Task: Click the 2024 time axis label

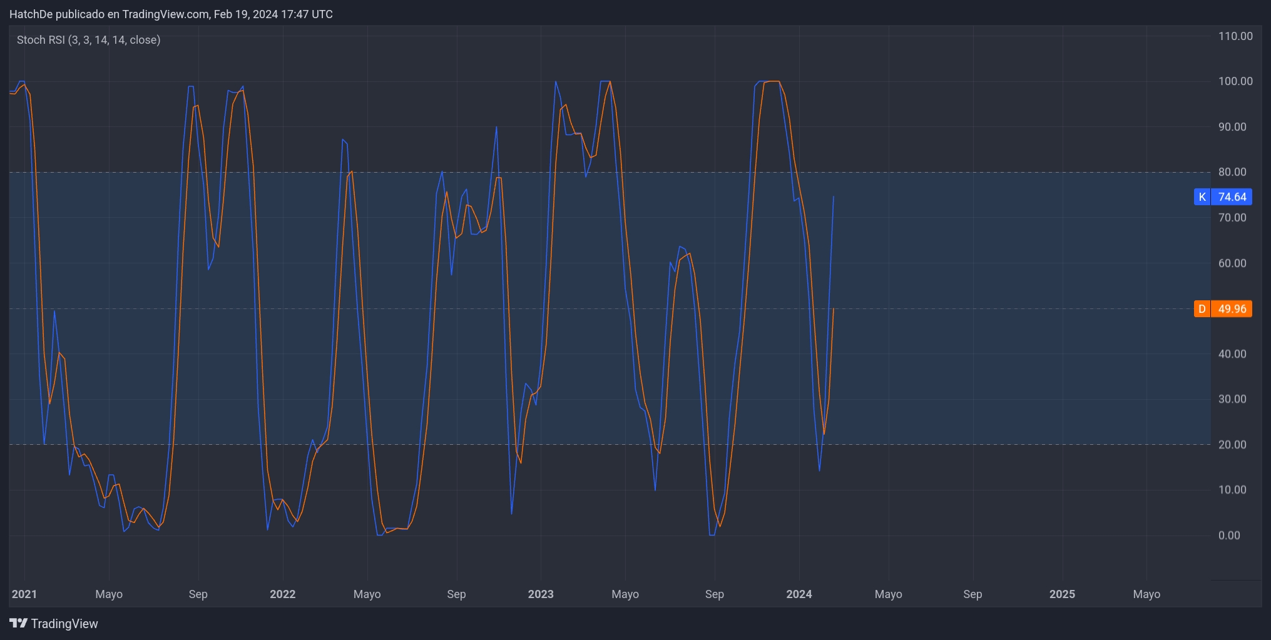Action: tap(799, 594)
